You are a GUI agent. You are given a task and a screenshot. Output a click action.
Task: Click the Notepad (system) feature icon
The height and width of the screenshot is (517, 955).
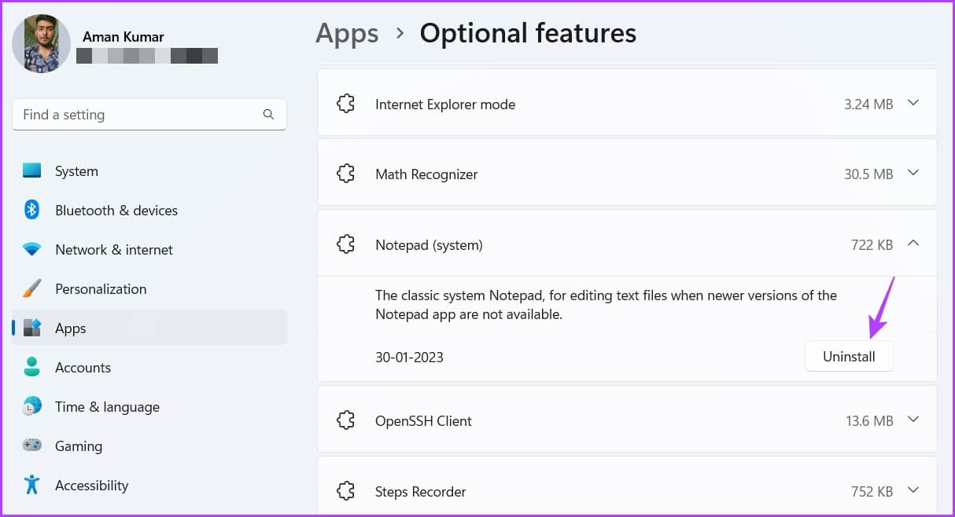point(345,244)
